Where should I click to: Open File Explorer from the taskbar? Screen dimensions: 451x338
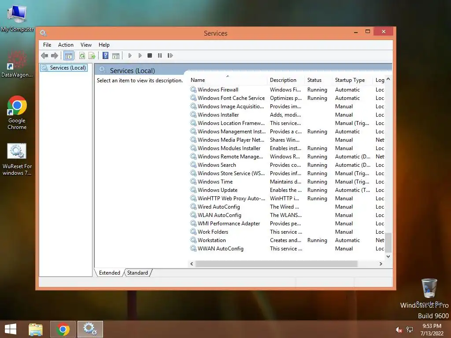[36, 329]
